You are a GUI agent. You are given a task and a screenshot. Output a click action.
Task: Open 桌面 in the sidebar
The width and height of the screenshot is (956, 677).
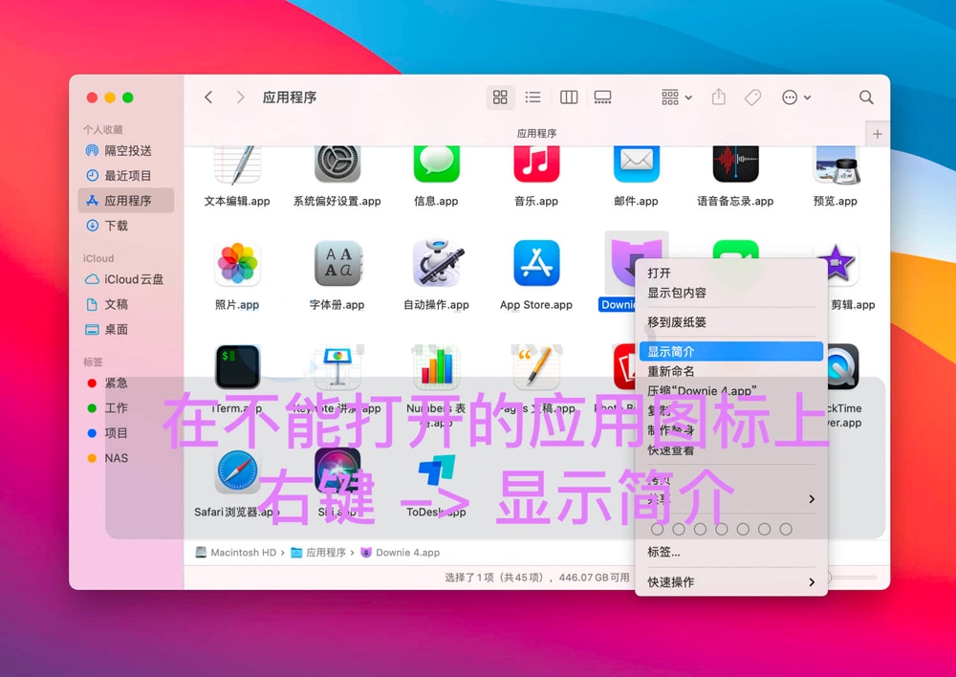126,329
